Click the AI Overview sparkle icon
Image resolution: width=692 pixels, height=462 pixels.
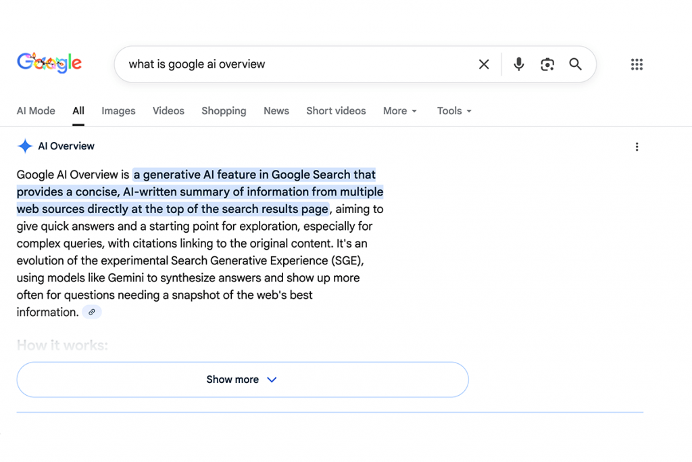[x=24, y=146]
